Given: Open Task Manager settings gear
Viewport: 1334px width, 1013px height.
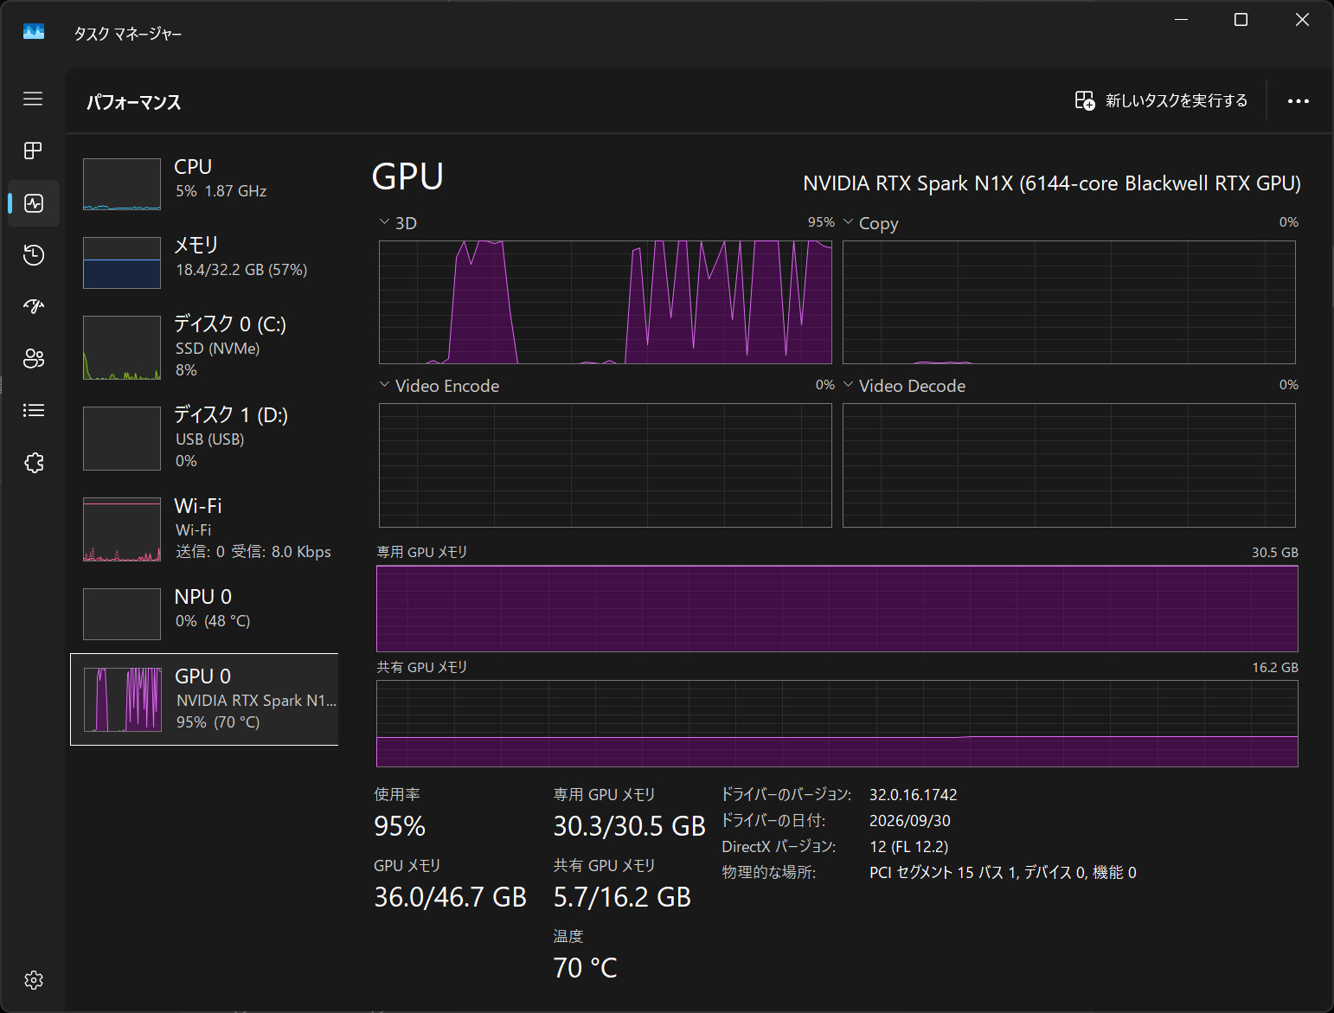Looking at the screenshot, I should [34, 980].
